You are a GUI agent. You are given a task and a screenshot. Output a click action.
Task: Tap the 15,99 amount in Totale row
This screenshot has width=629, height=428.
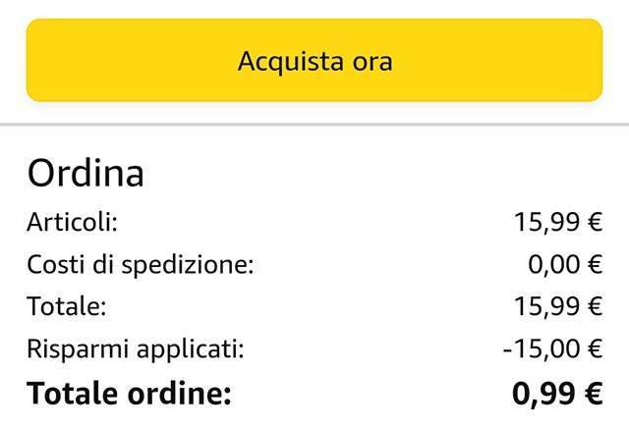(546, 306)
